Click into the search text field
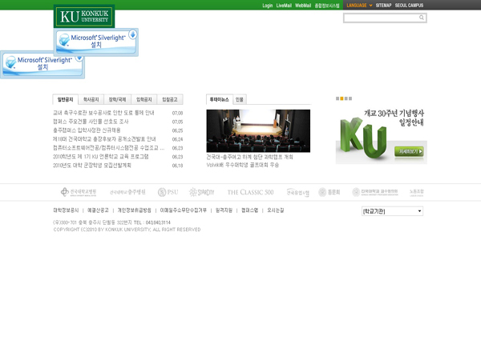The width and height of the screenshot is (481, 360). (x=380, y=17)
